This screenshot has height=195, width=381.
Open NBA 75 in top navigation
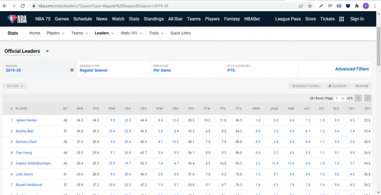coord(43,19)
